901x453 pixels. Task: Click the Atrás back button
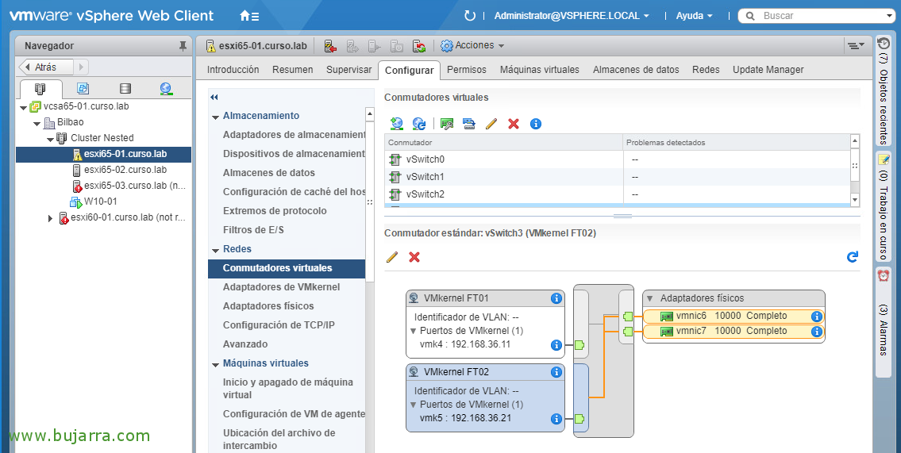pyautogui.click(x=46, y=67)
